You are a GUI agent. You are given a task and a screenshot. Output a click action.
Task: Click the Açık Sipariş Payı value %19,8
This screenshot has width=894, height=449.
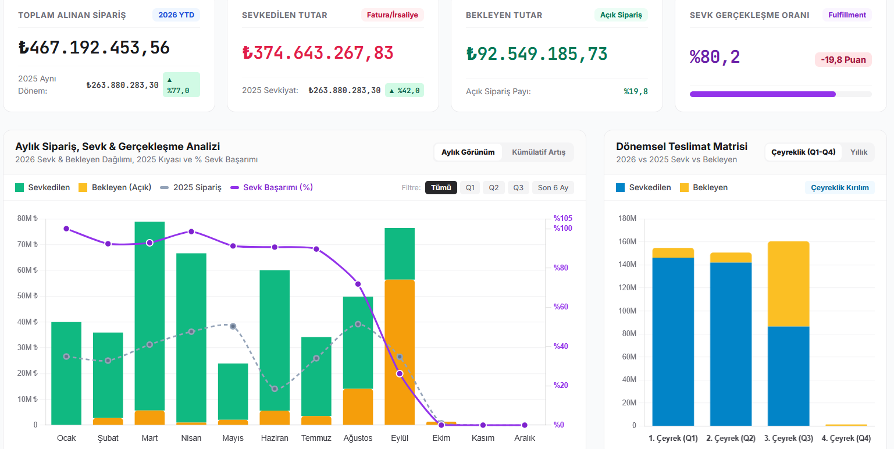tap(636, 91)
